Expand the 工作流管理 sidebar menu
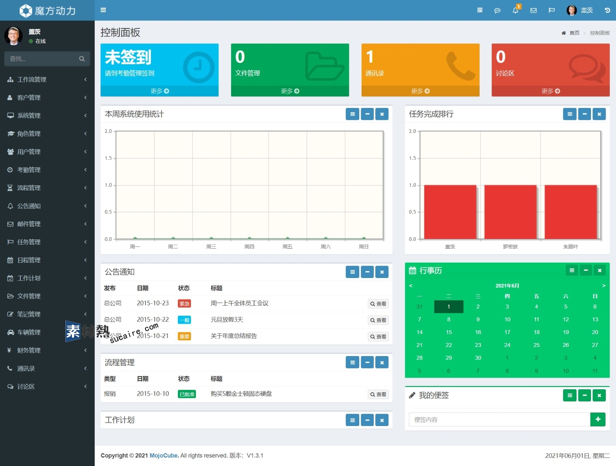 [x=47, y=80]
